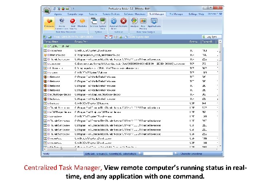Sort by Process Path column header

(x=131, y=42)
